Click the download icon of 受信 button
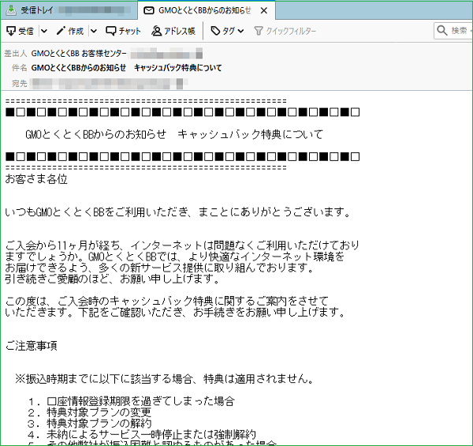Screen dimensions: 473x446 pos(11,31)
